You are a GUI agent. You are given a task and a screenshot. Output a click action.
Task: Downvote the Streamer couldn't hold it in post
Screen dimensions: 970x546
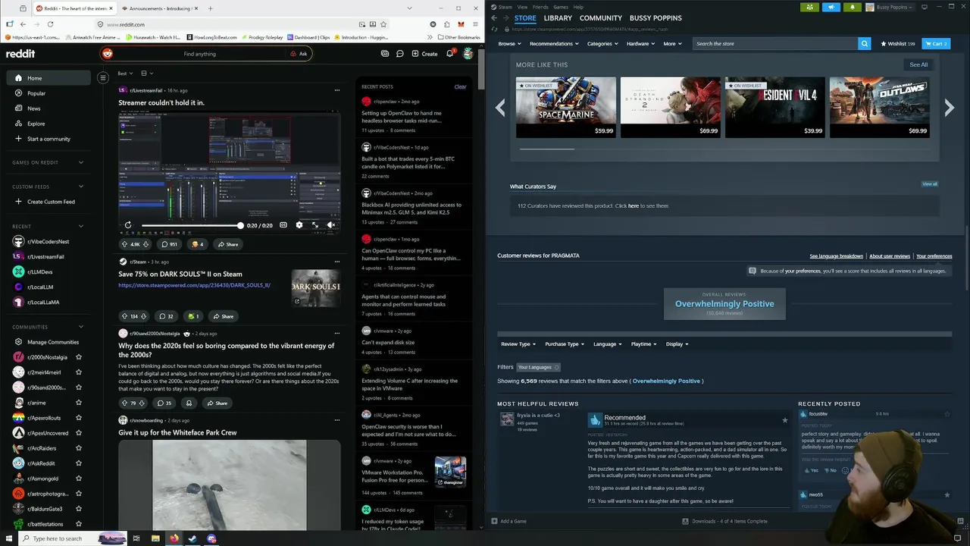145,244
